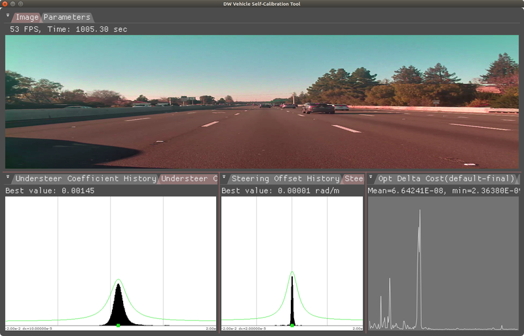This screenshot has width=524, height=336.
Task: Switch to the Parameters tab
Action: point(66,17)
